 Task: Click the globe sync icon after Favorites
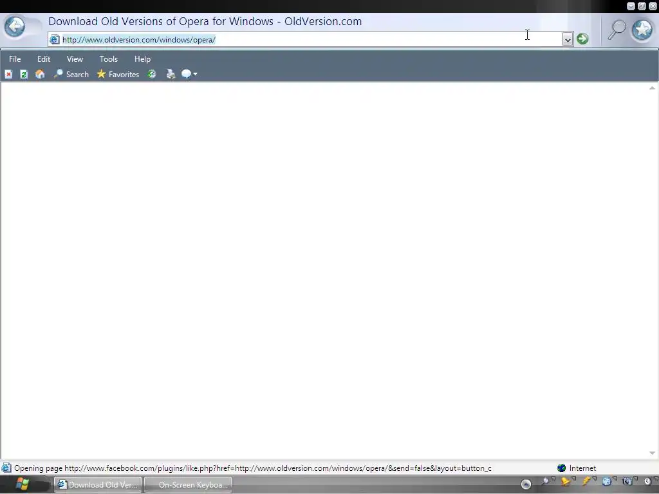point(152,74)
